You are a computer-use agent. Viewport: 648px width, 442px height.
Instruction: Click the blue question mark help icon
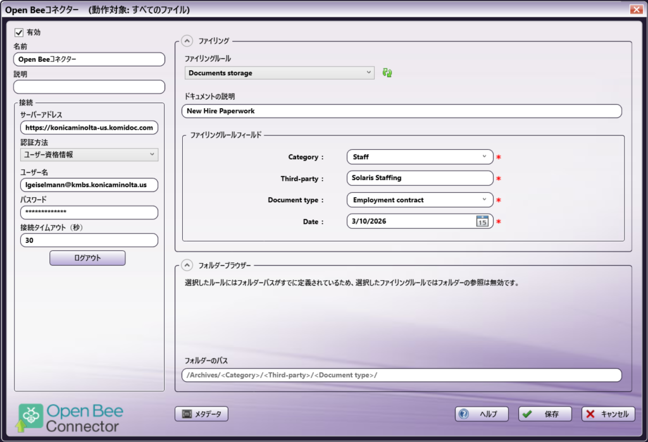point(463,414)
